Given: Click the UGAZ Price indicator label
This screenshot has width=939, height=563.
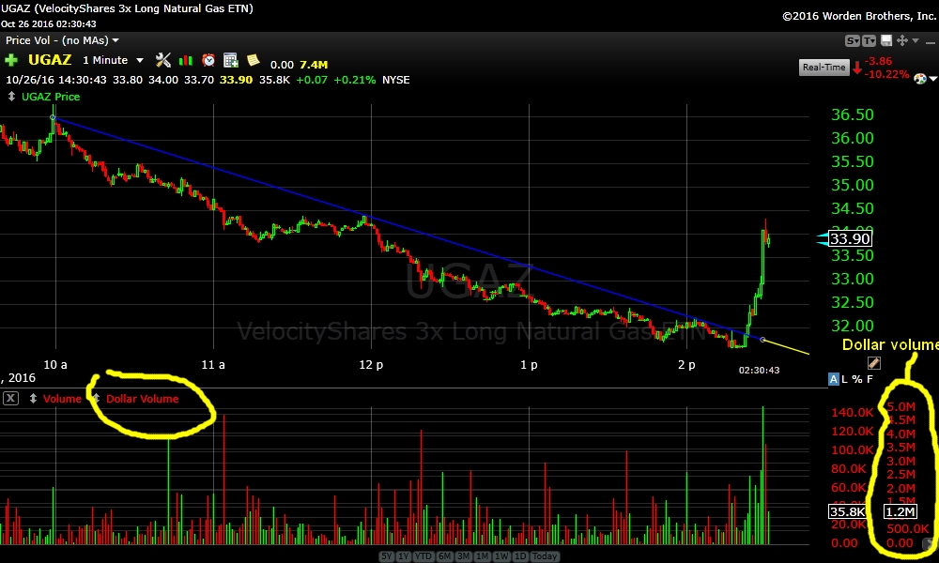Looking at the screenshot, I should click(51, 97).
